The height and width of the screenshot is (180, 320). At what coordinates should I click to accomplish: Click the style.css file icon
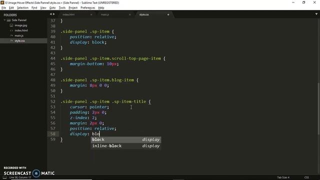[11, 41]
